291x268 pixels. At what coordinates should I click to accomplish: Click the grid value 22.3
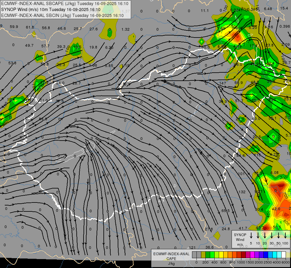click(x=61, y=65)
